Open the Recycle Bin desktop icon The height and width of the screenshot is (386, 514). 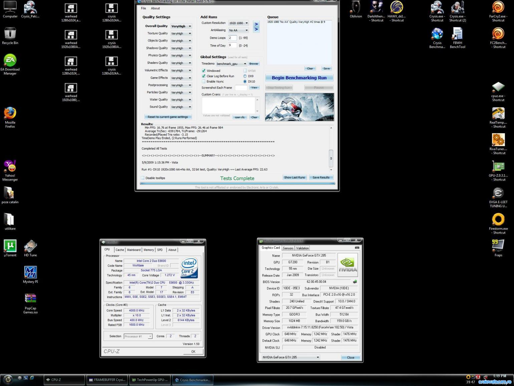(x=10, y=36)
